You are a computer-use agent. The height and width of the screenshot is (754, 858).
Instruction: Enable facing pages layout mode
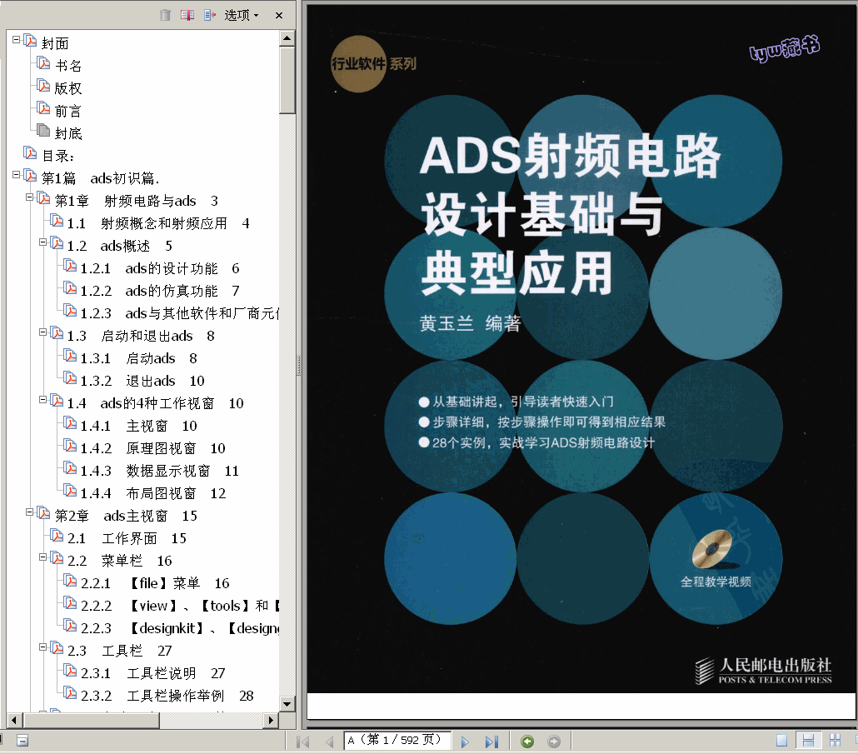(x=836, y=739)
